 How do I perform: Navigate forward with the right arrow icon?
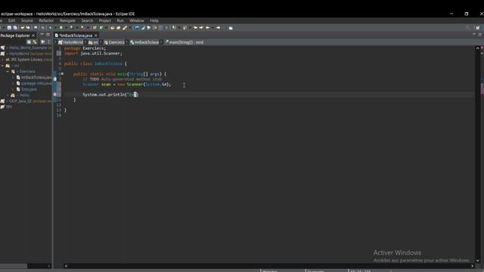pos(219,28)
